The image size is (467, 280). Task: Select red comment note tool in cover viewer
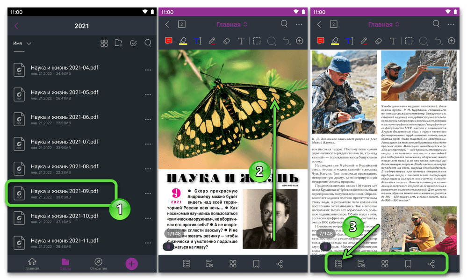point(169,41)
